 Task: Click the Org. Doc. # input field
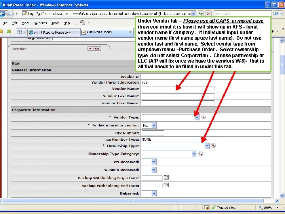click(64, 38)
